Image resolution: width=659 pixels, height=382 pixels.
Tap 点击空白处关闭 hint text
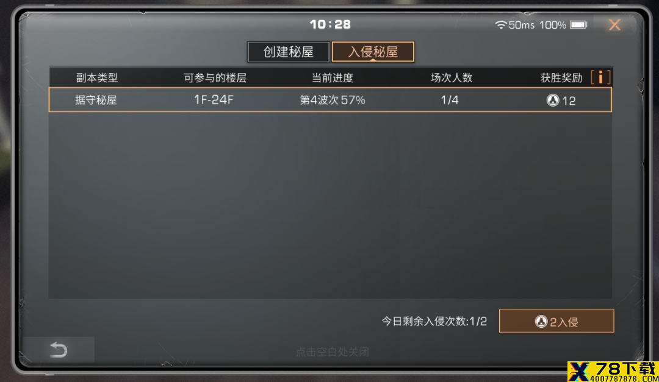332,352
